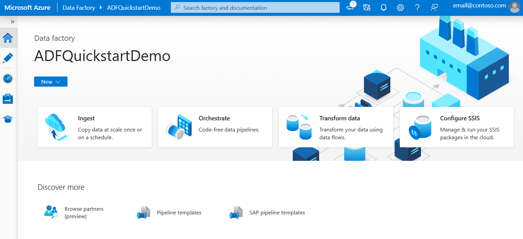Open the Ingest card

(x=95, y=127)
